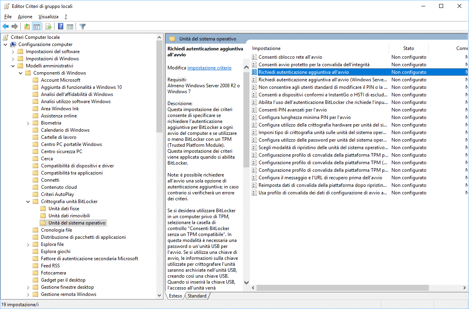Toggle the Show/Hide console tree icon
Screen dimensions: 469x309
[37, 27]
